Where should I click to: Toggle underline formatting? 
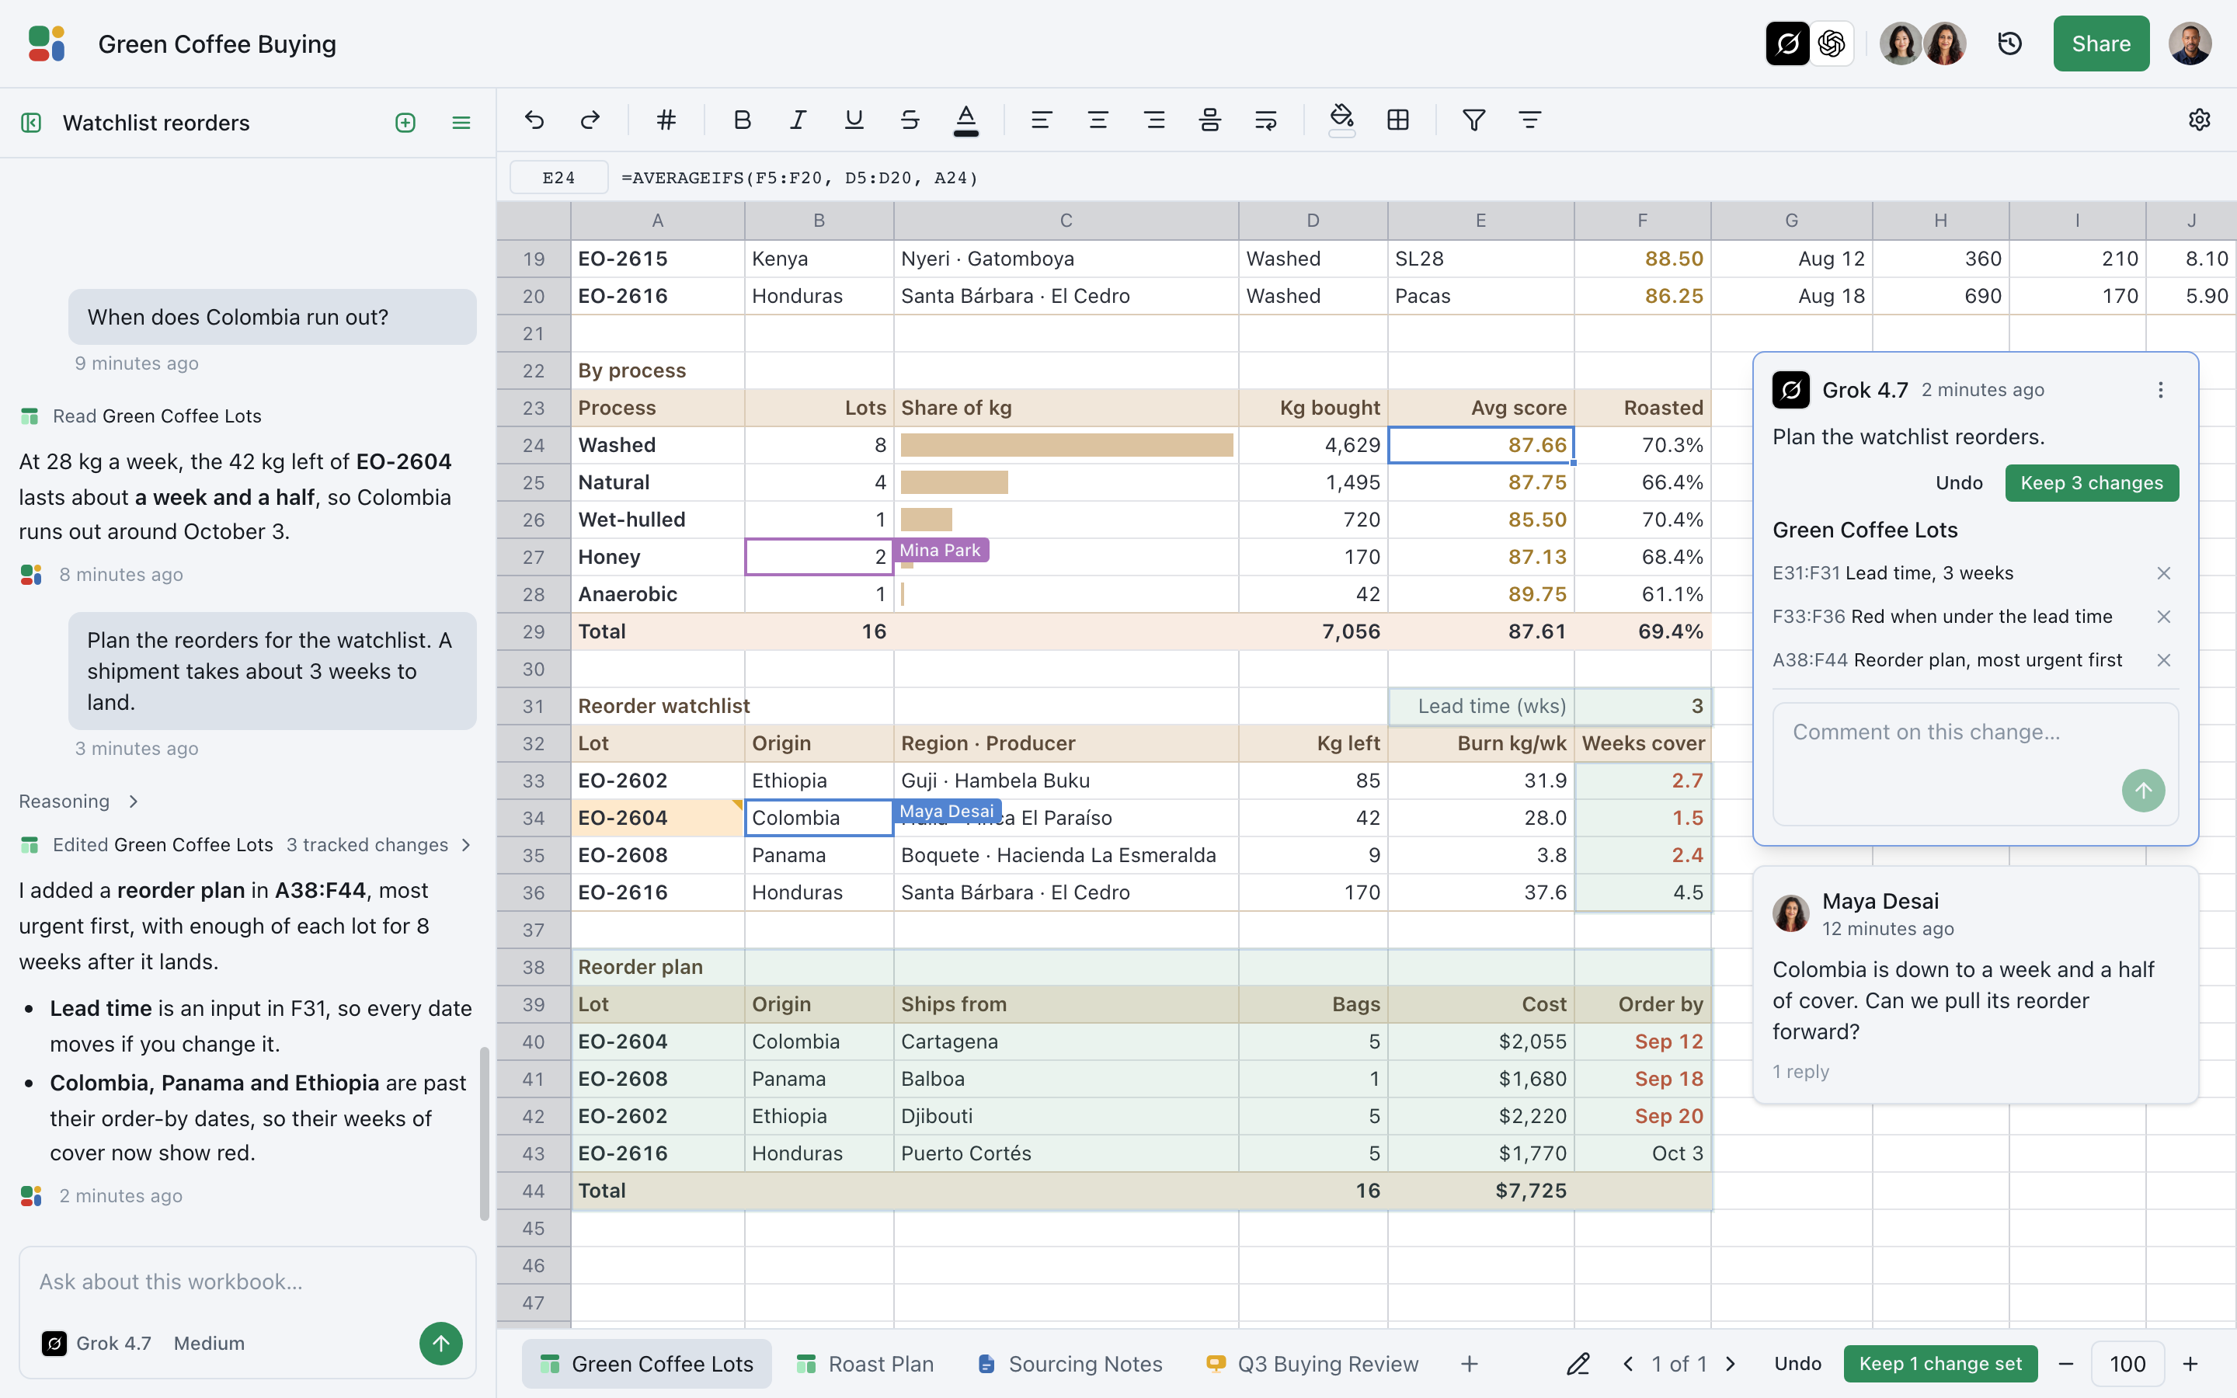(854, 120)
